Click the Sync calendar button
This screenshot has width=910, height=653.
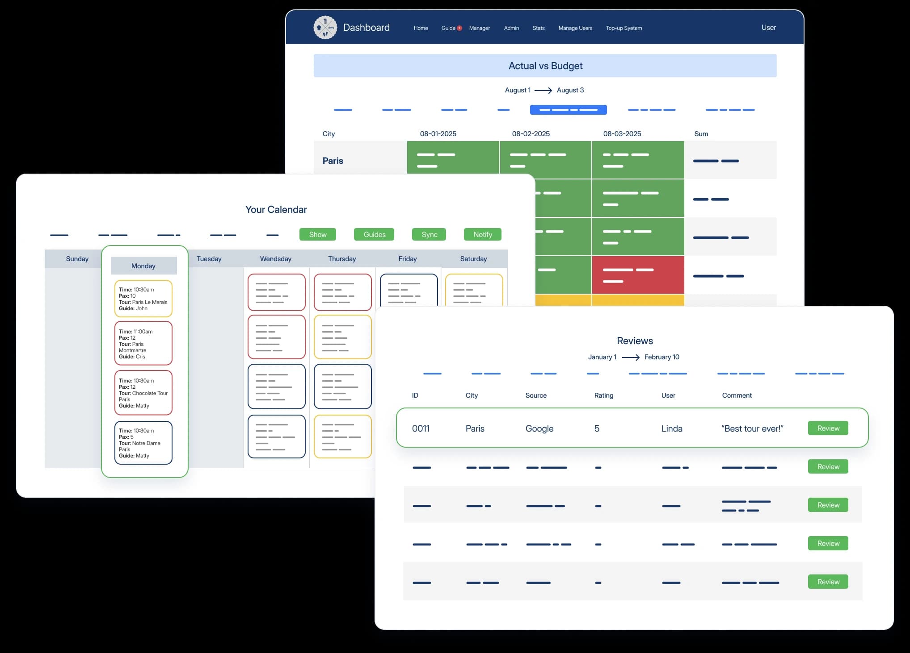pyautogui.click(x=429, y=234)
